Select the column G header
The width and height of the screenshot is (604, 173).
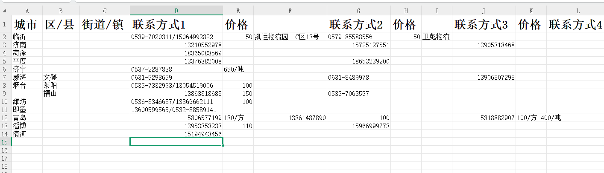358,11
